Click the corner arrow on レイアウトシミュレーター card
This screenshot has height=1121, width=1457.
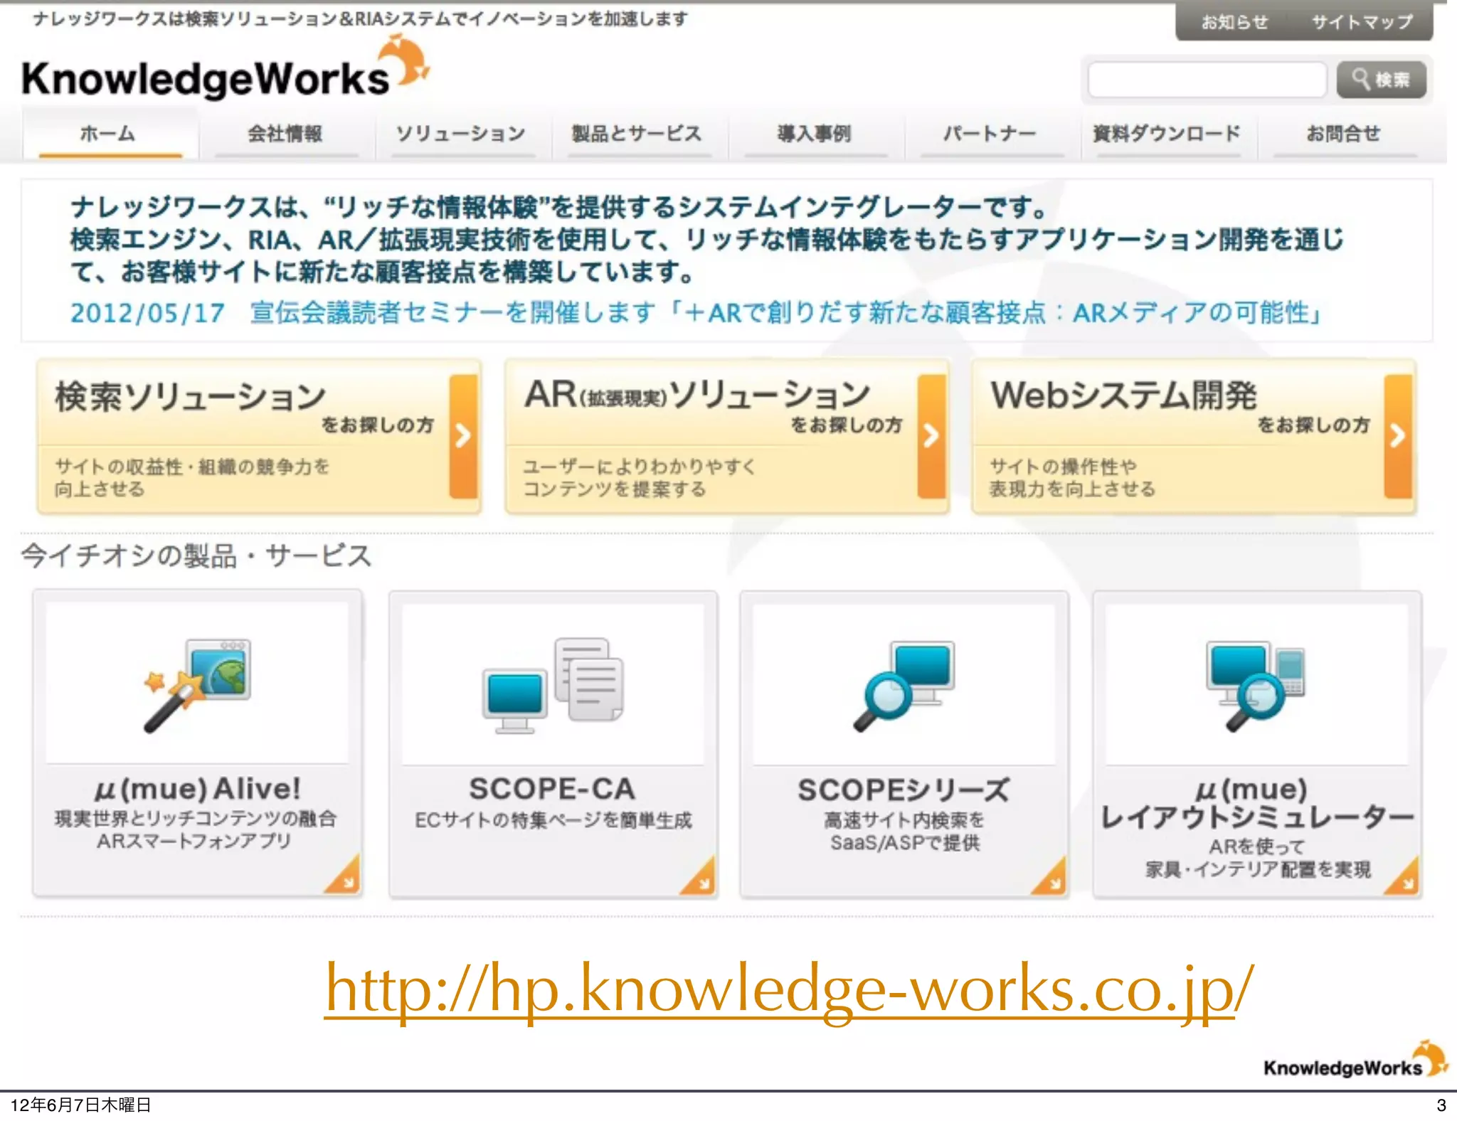(x=1403, y=876)
